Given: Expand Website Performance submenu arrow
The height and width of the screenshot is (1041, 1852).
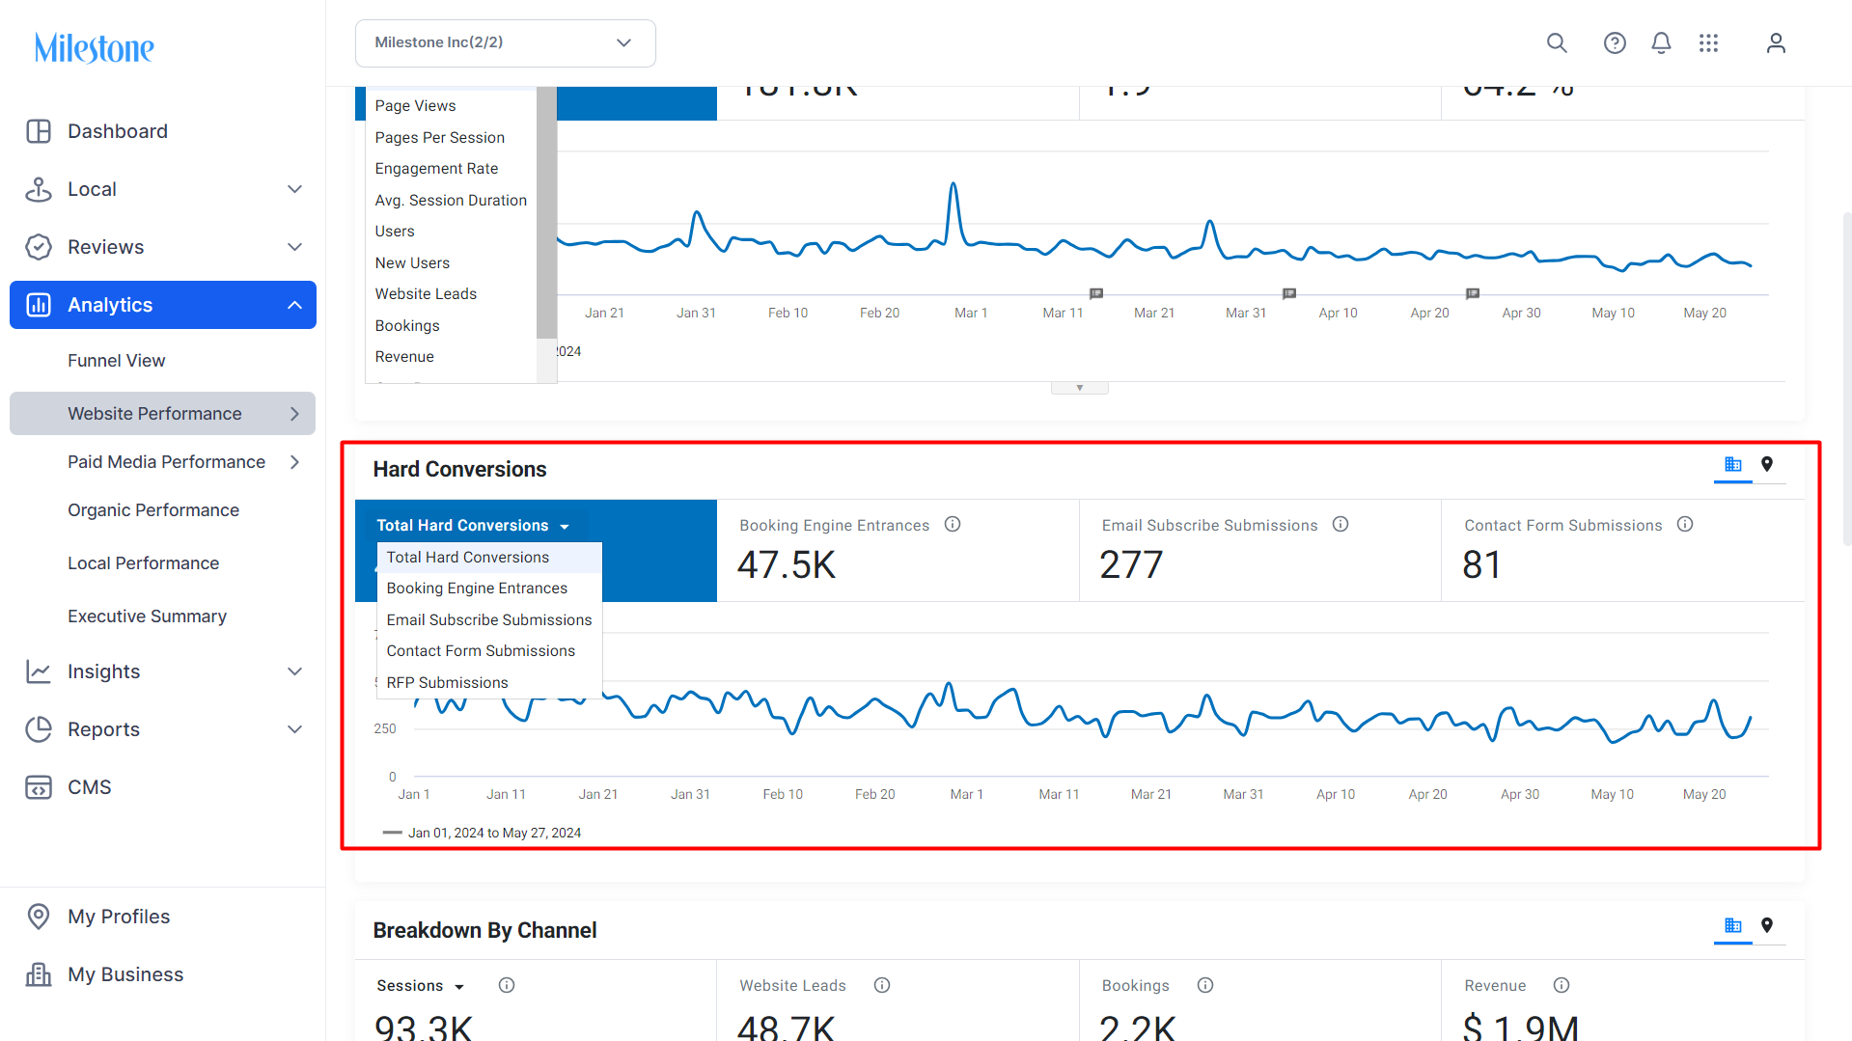Looking at the screenshot, I should pyautogui.click(x=295, y=414).
